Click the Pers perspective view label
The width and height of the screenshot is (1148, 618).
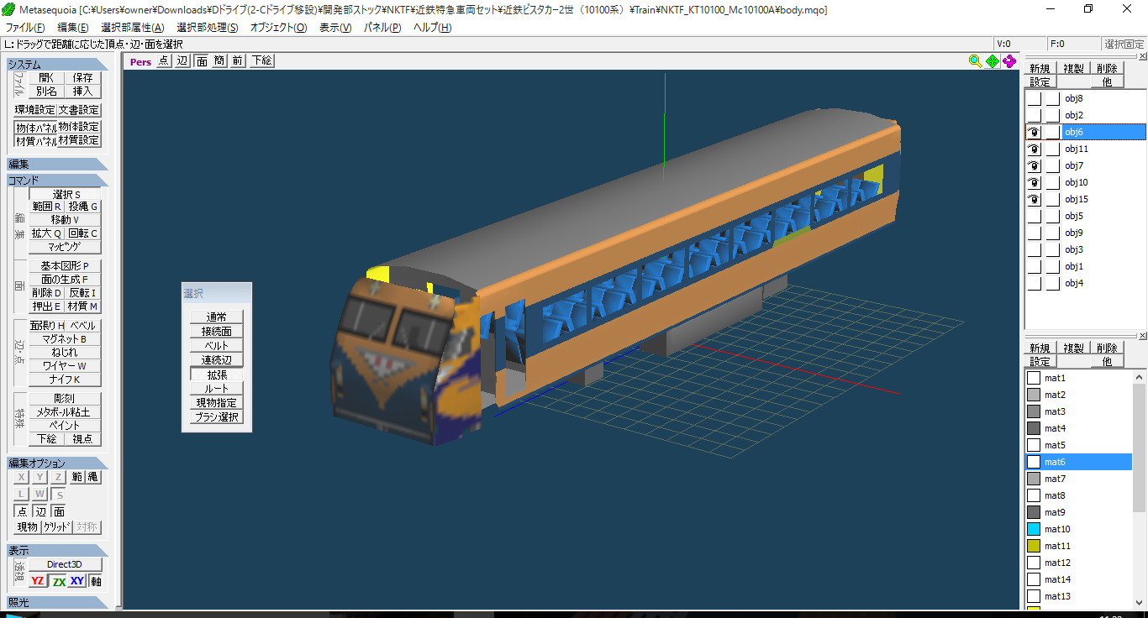click(x=140, y=61)
